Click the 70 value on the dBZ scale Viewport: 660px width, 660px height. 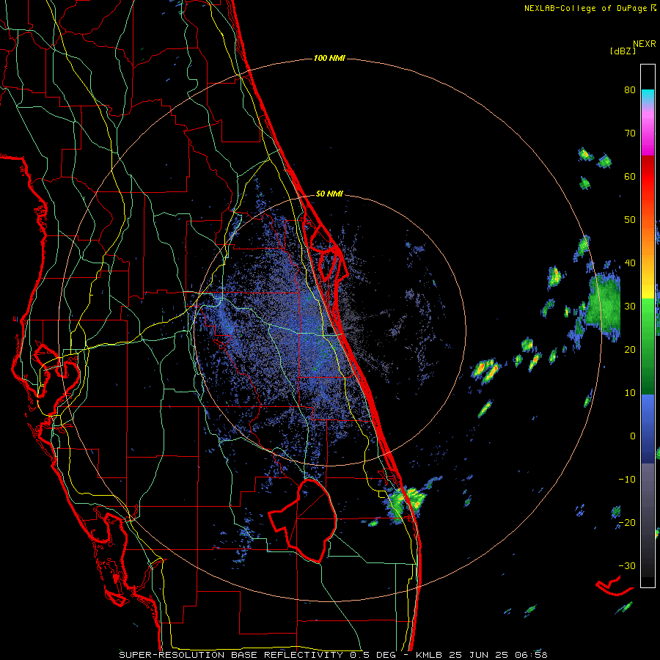(630, 133)
